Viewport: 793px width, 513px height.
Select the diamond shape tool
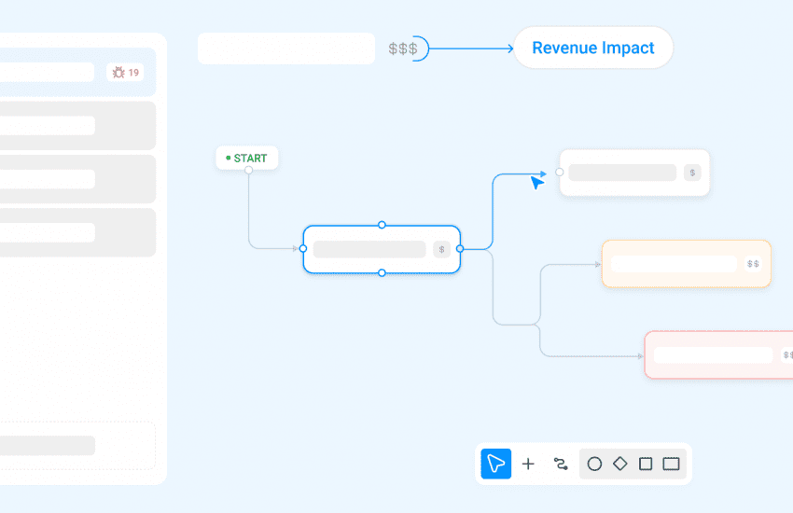pyautogui.click(x=619, y=464)
